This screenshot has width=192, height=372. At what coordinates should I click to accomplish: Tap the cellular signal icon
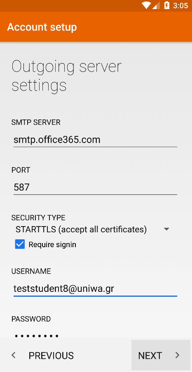tap(156, 5)
